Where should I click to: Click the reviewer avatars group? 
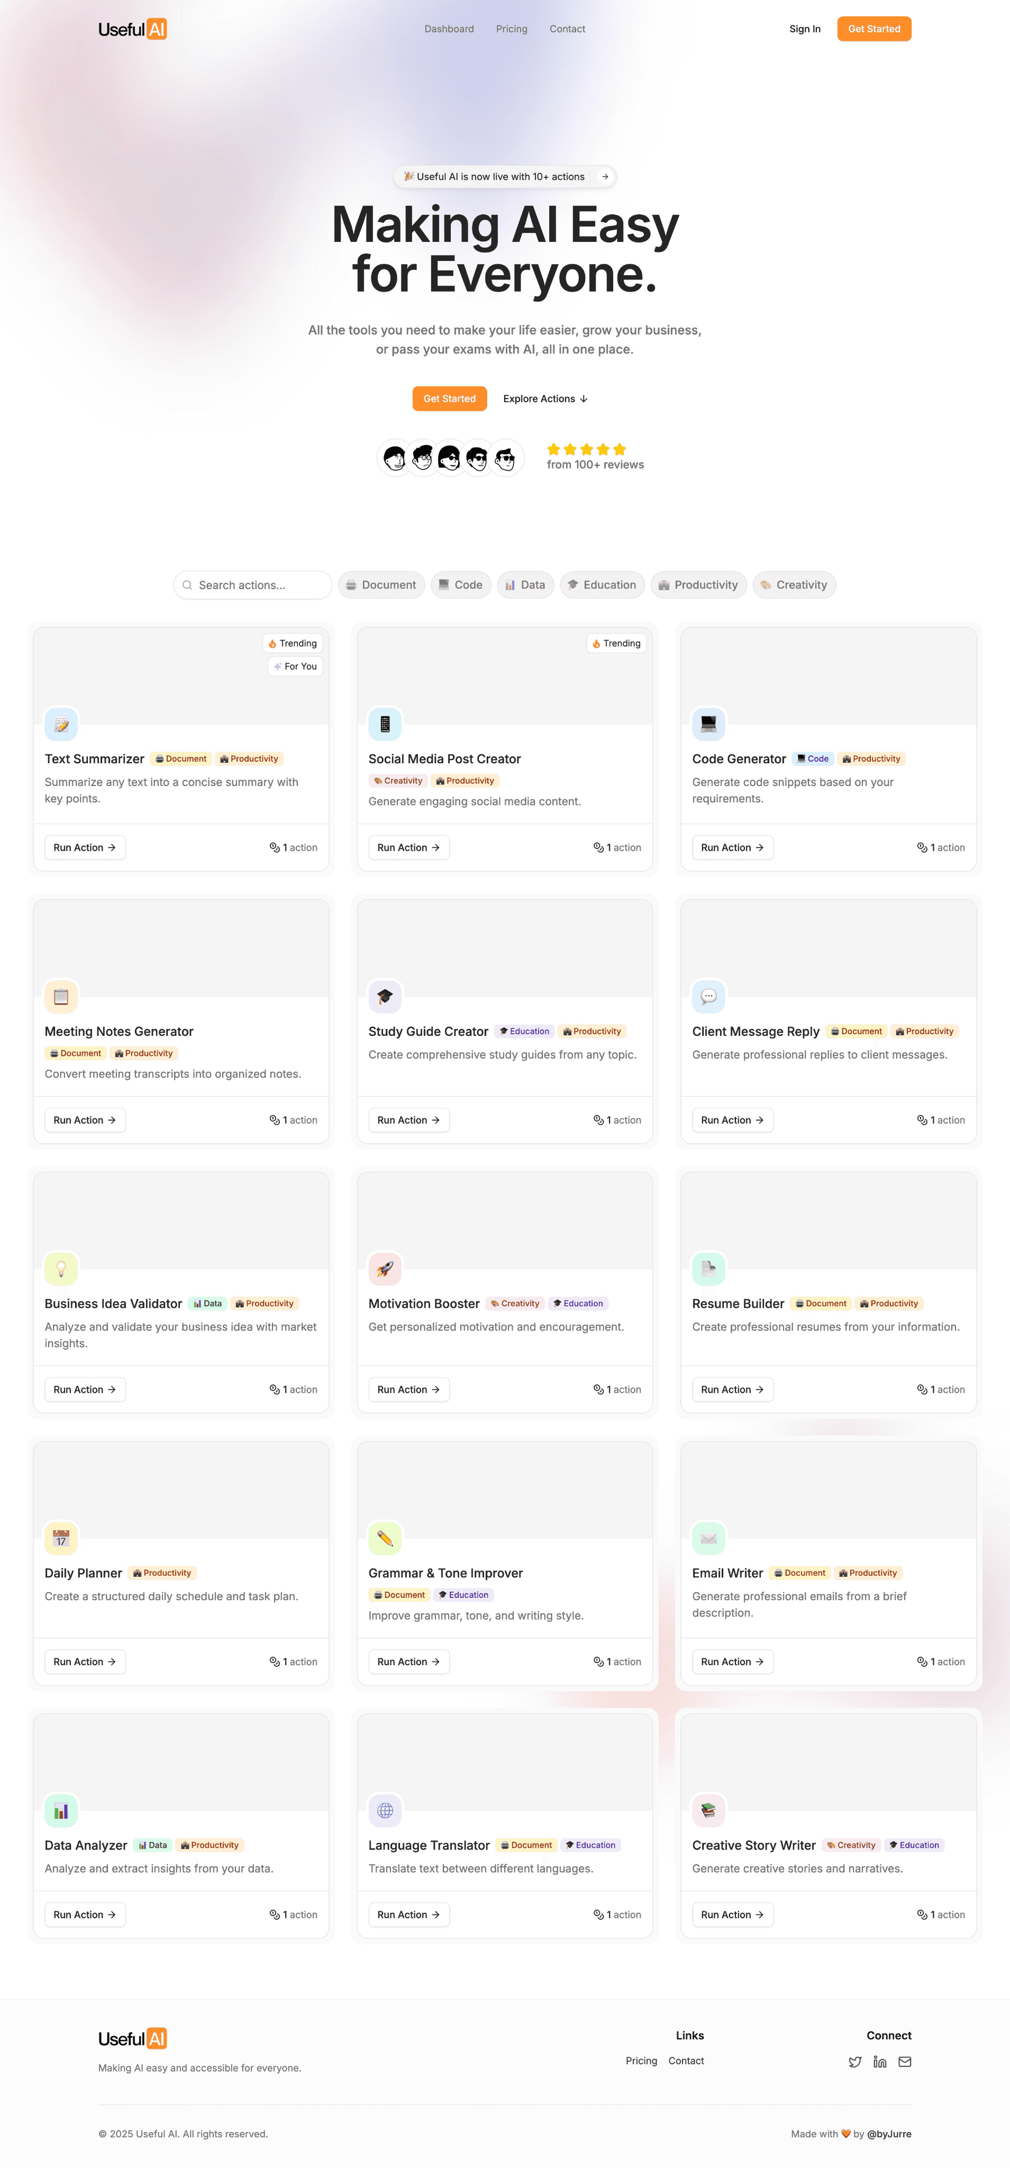[450, 458]
